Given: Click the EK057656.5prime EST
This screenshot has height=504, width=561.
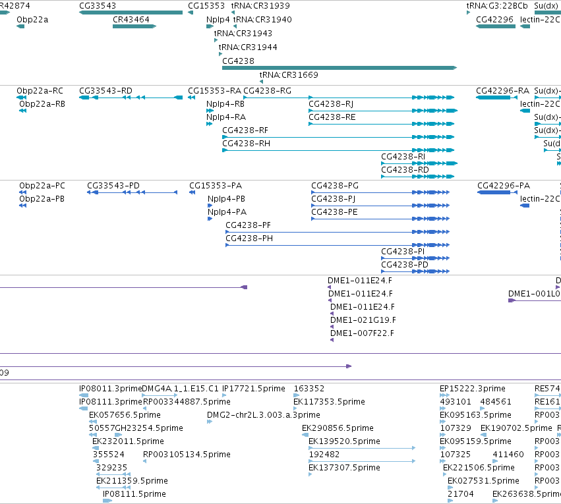Looking at the screenshot, I should click(x=93, y=422).
